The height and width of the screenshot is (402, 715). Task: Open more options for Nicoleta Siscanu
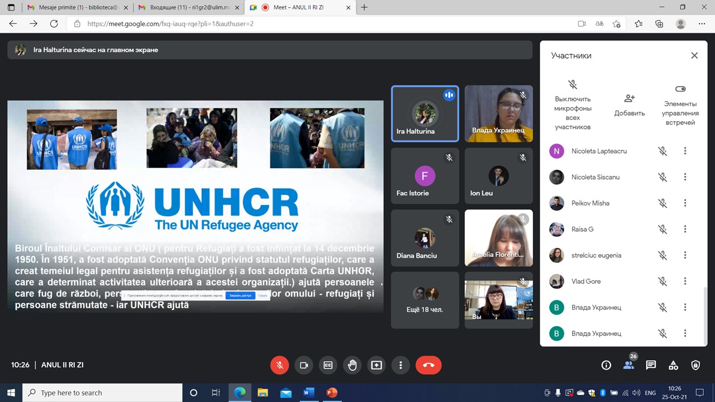tap(685, 177)
